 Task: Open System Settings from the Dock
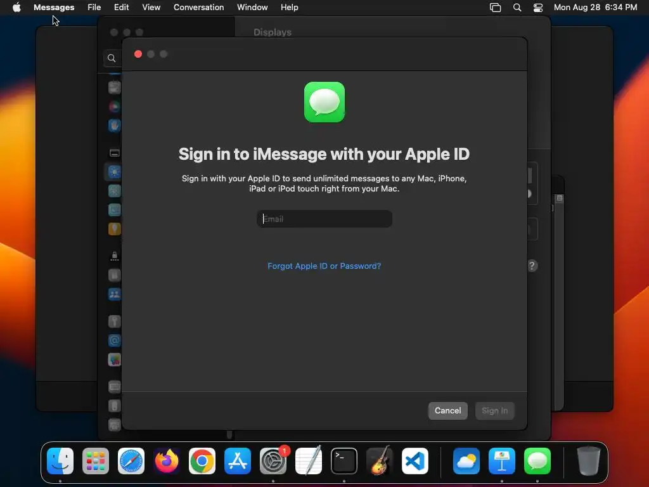coord(273,461)
